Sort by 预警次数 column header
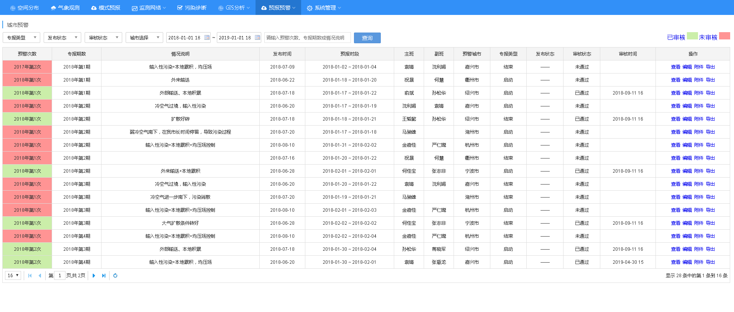The image size is (734, 312). click(27, 54)
